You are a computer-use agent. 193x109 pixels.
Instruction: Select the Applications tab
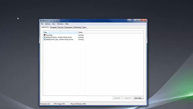(x=45, y=27)
